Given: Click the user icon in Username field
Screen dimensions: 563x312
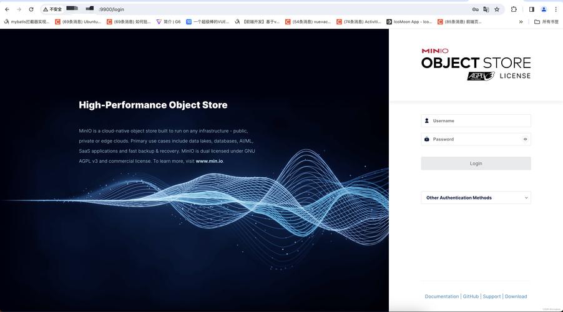Looking at the screenshot, I should pos(426,120).
